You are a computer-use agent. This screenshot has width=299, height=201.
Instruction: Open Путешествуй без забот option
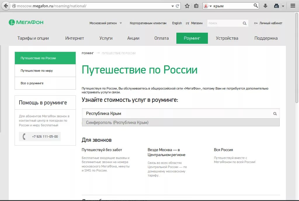[102, 150]
